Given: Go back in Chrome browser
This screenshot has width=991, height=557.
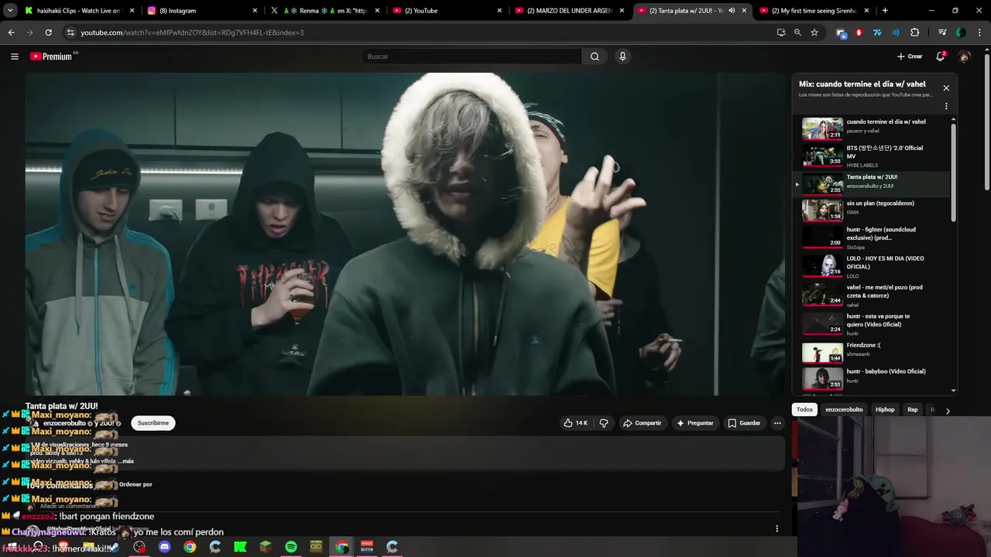Looking at the screenshot, I should (x=11, y=32).
